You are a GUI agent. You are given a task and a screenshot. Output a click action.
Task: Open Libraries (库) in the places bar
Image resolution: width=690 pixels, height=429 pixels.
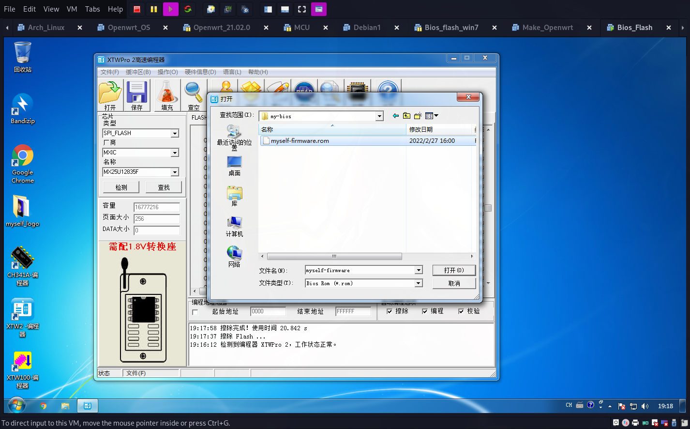[234, 196]
